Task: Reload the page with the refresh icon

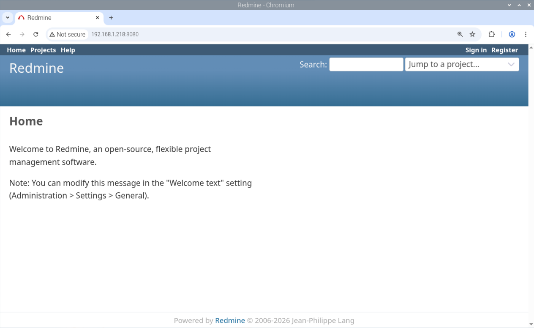Action: point(35,34)
